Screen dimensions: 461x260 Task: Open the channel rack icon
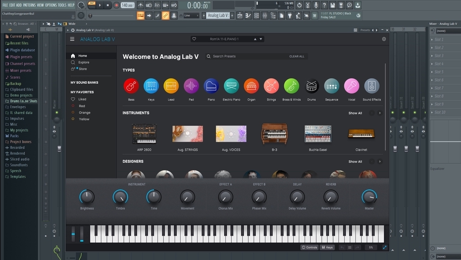(257, 16)
